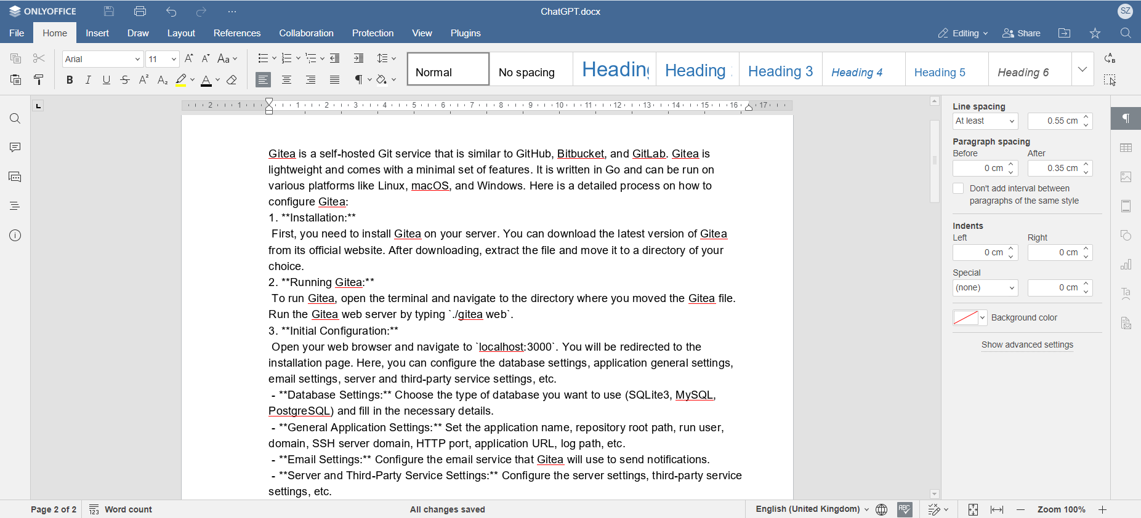Viewport: 1141px width, 518px height.
Task: Open the bullets list dropdown arrow
Action: (x=274, y=58)
